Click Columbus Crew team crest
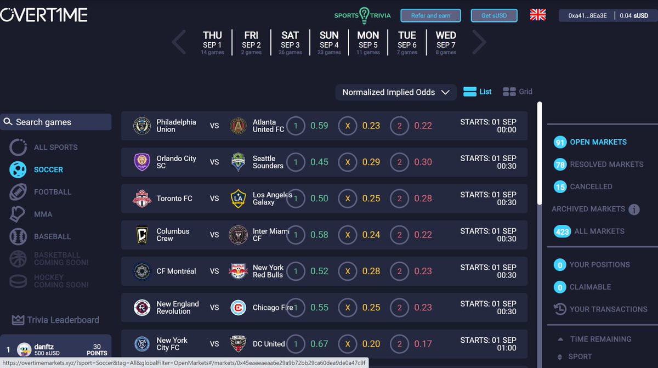Viewport: 658px width, 368px height. pos(142,235)
